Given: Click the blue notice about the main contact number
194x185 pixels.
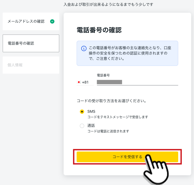Looking at the screenshot, I should (x=127, y=53).
